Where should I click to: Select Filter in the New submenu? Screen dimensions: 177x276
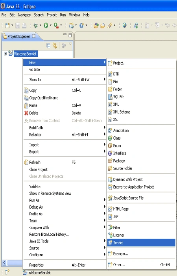tap(141, 228)
